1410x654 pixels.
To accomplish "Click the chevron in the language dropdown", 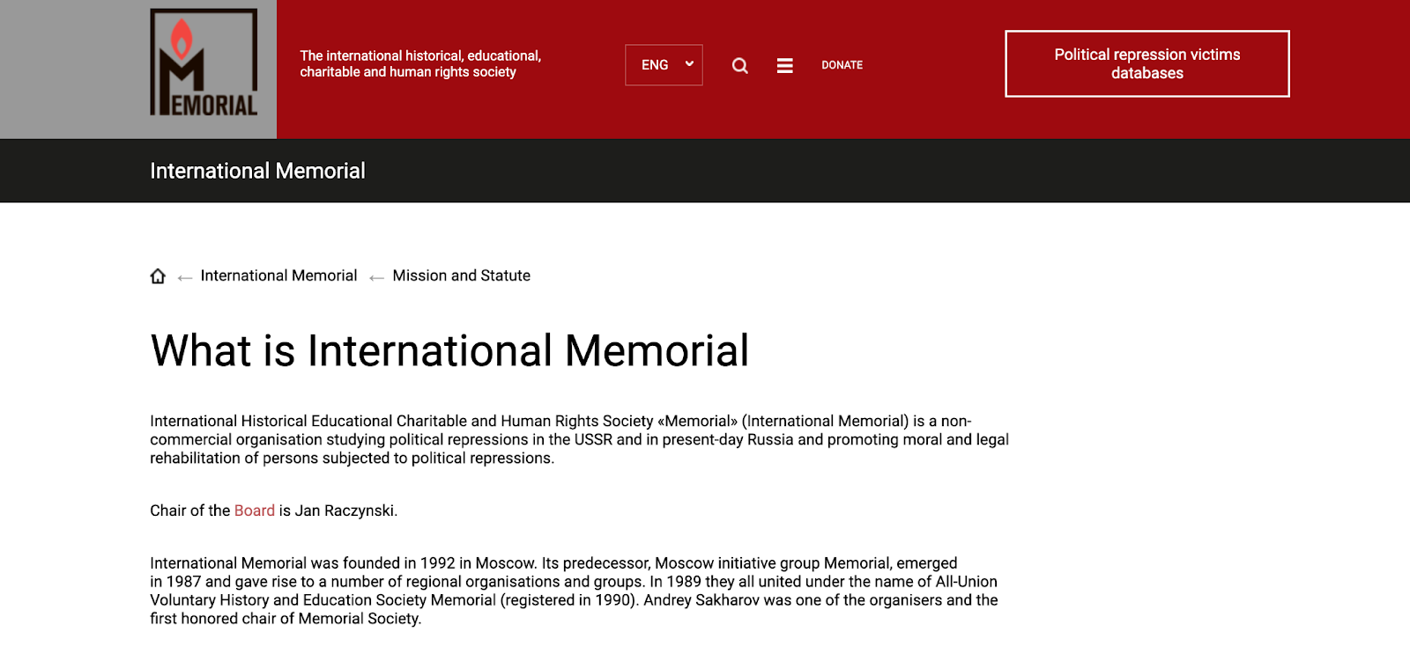I will tap(689, 64).
